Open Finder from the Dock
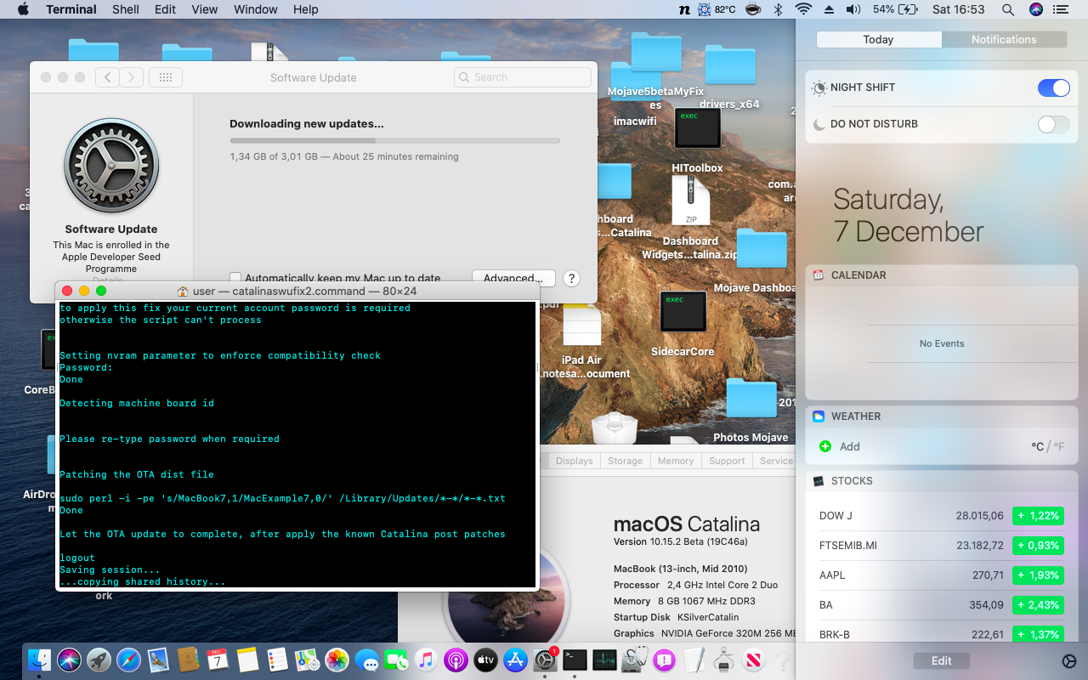This screenshot has height=680, width=1088. click(39, 660)
